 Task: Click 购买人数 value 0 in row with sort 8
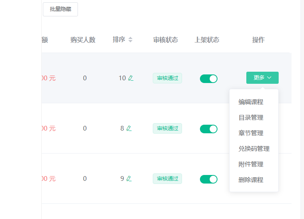[x=85, y=128]
